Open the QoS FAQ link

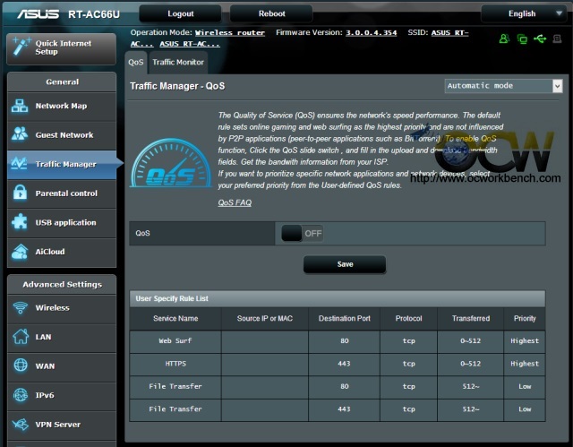pos(235,202)
